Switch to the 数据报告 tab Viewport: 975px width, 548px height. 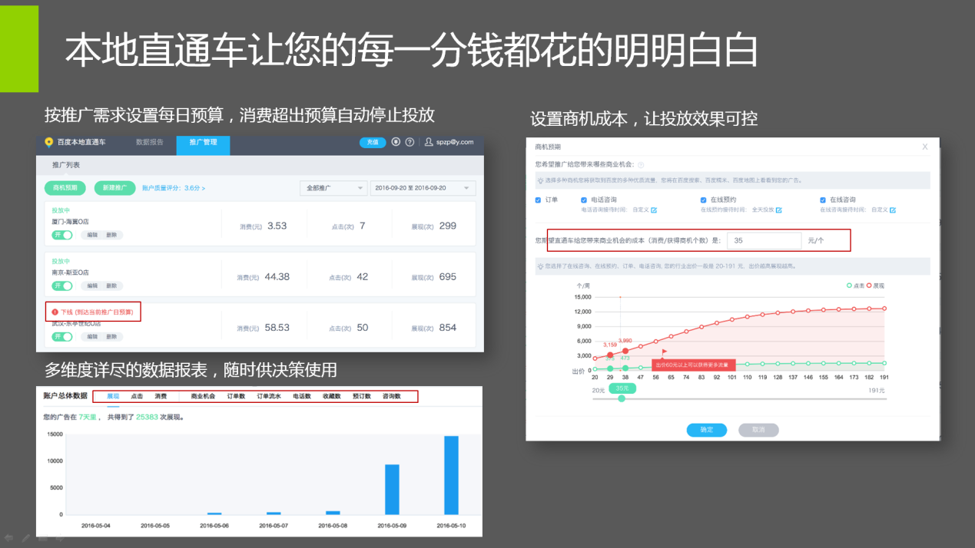click(149, 142)
